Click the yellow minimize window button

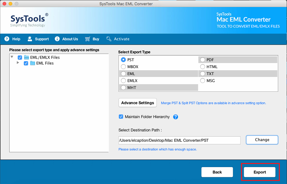tap(11, 4)
